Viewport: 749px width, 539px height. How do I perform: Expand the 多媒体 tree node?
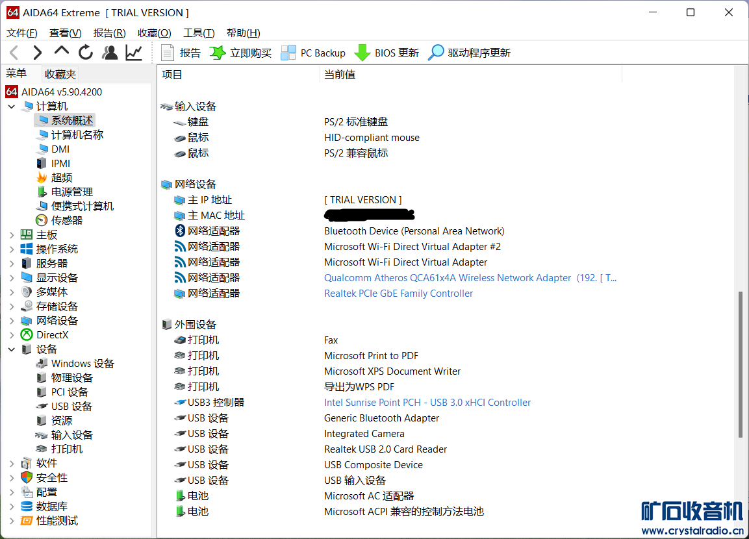click(x=12, y=292)
